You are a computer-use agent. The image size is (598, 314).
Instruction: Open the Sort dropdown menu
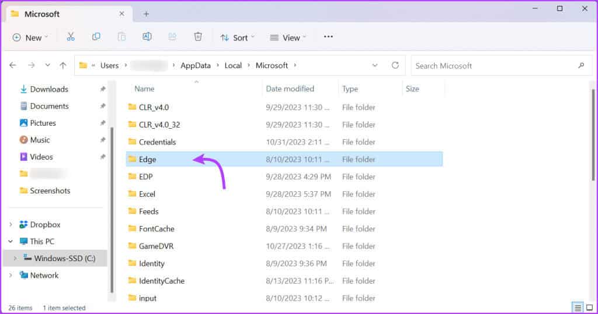coord(237,37)
